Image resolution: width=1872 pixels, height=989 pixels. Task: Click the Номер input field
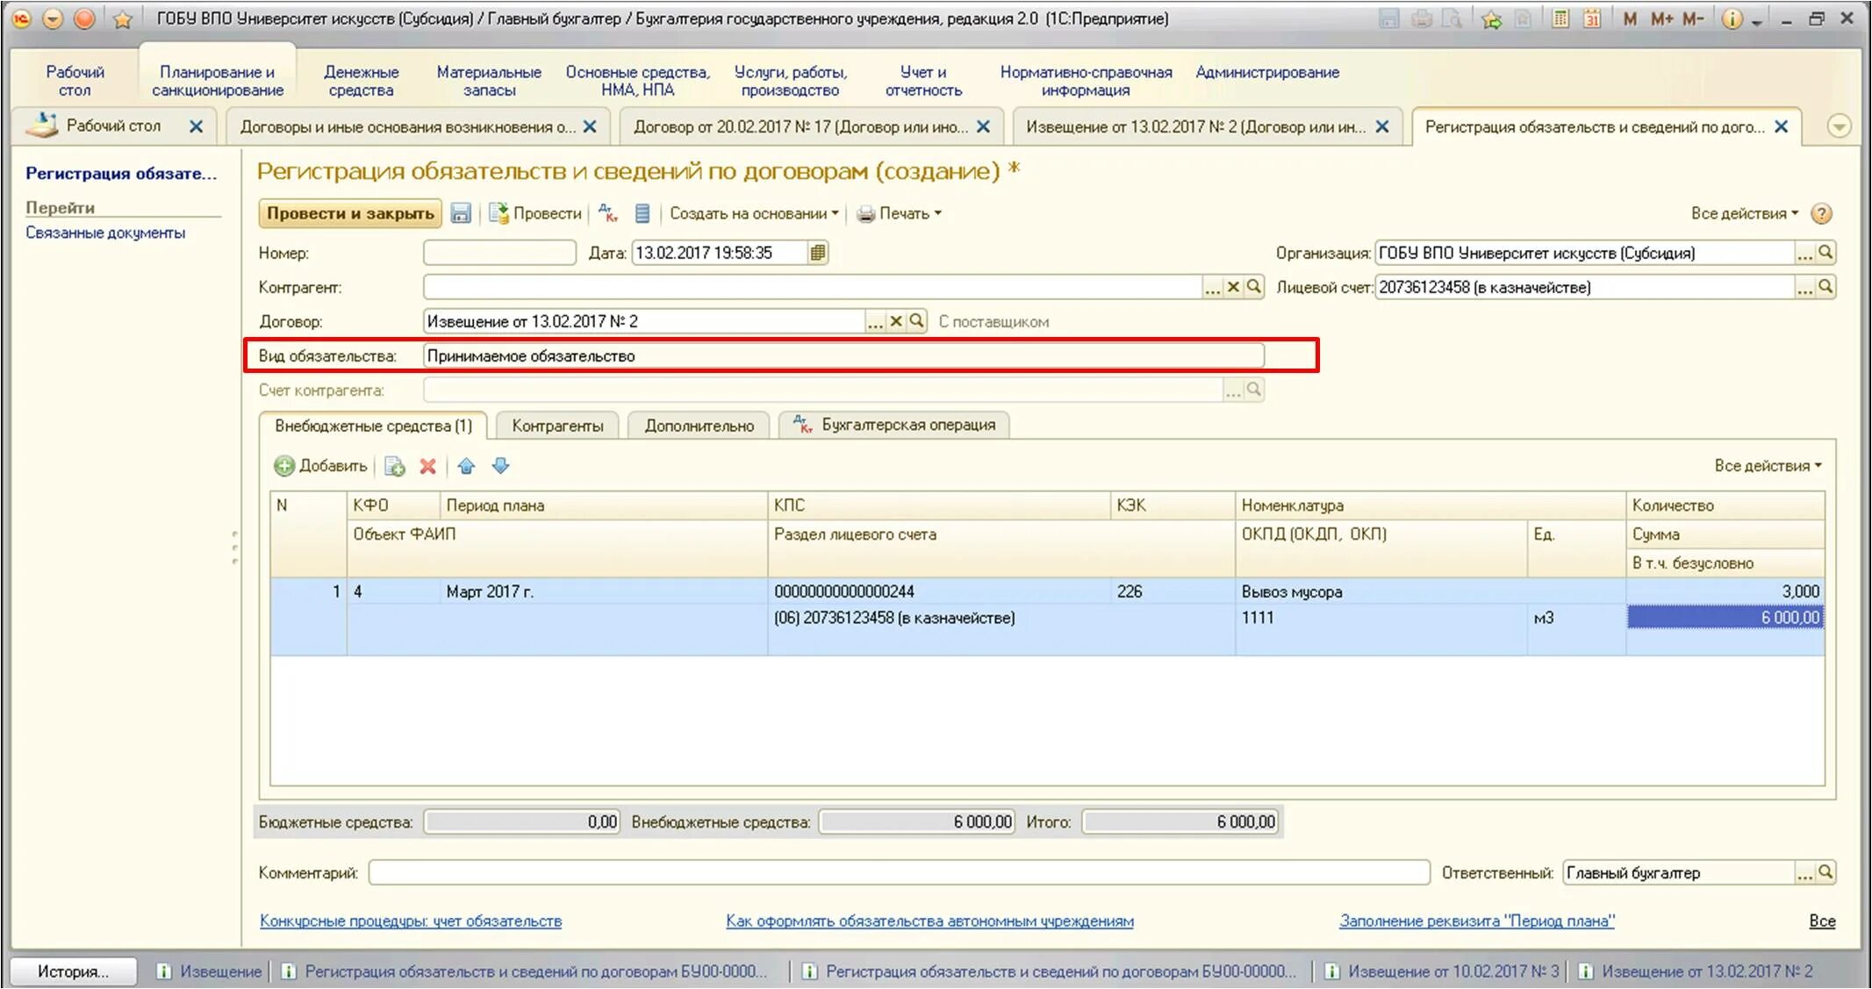coord(499,253)
